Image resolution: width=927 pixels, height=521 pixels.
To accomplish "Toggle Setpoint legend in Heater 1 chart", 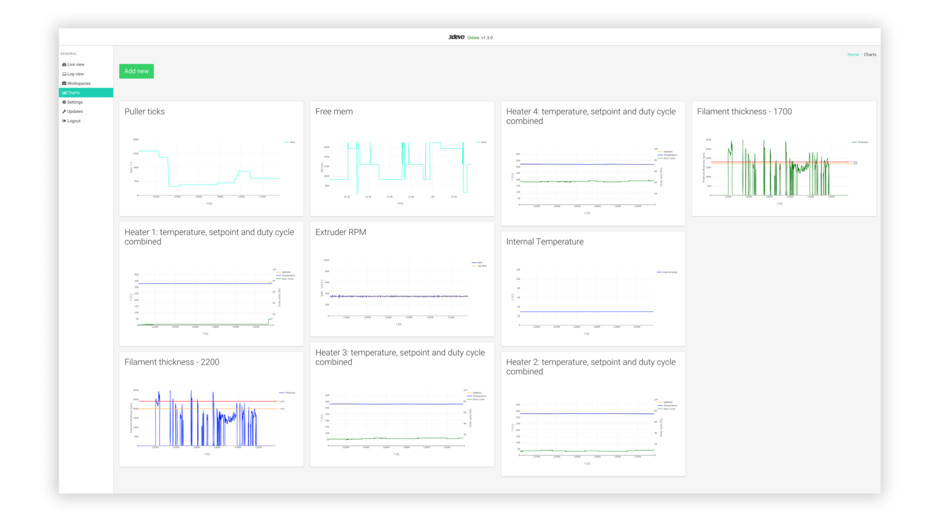I will click(284, 272).
